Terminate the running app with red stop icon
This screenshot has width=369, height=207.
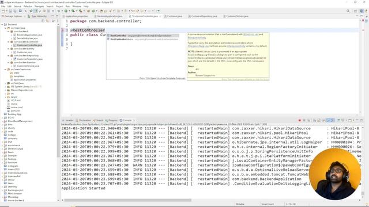click(x=300, y=120)
